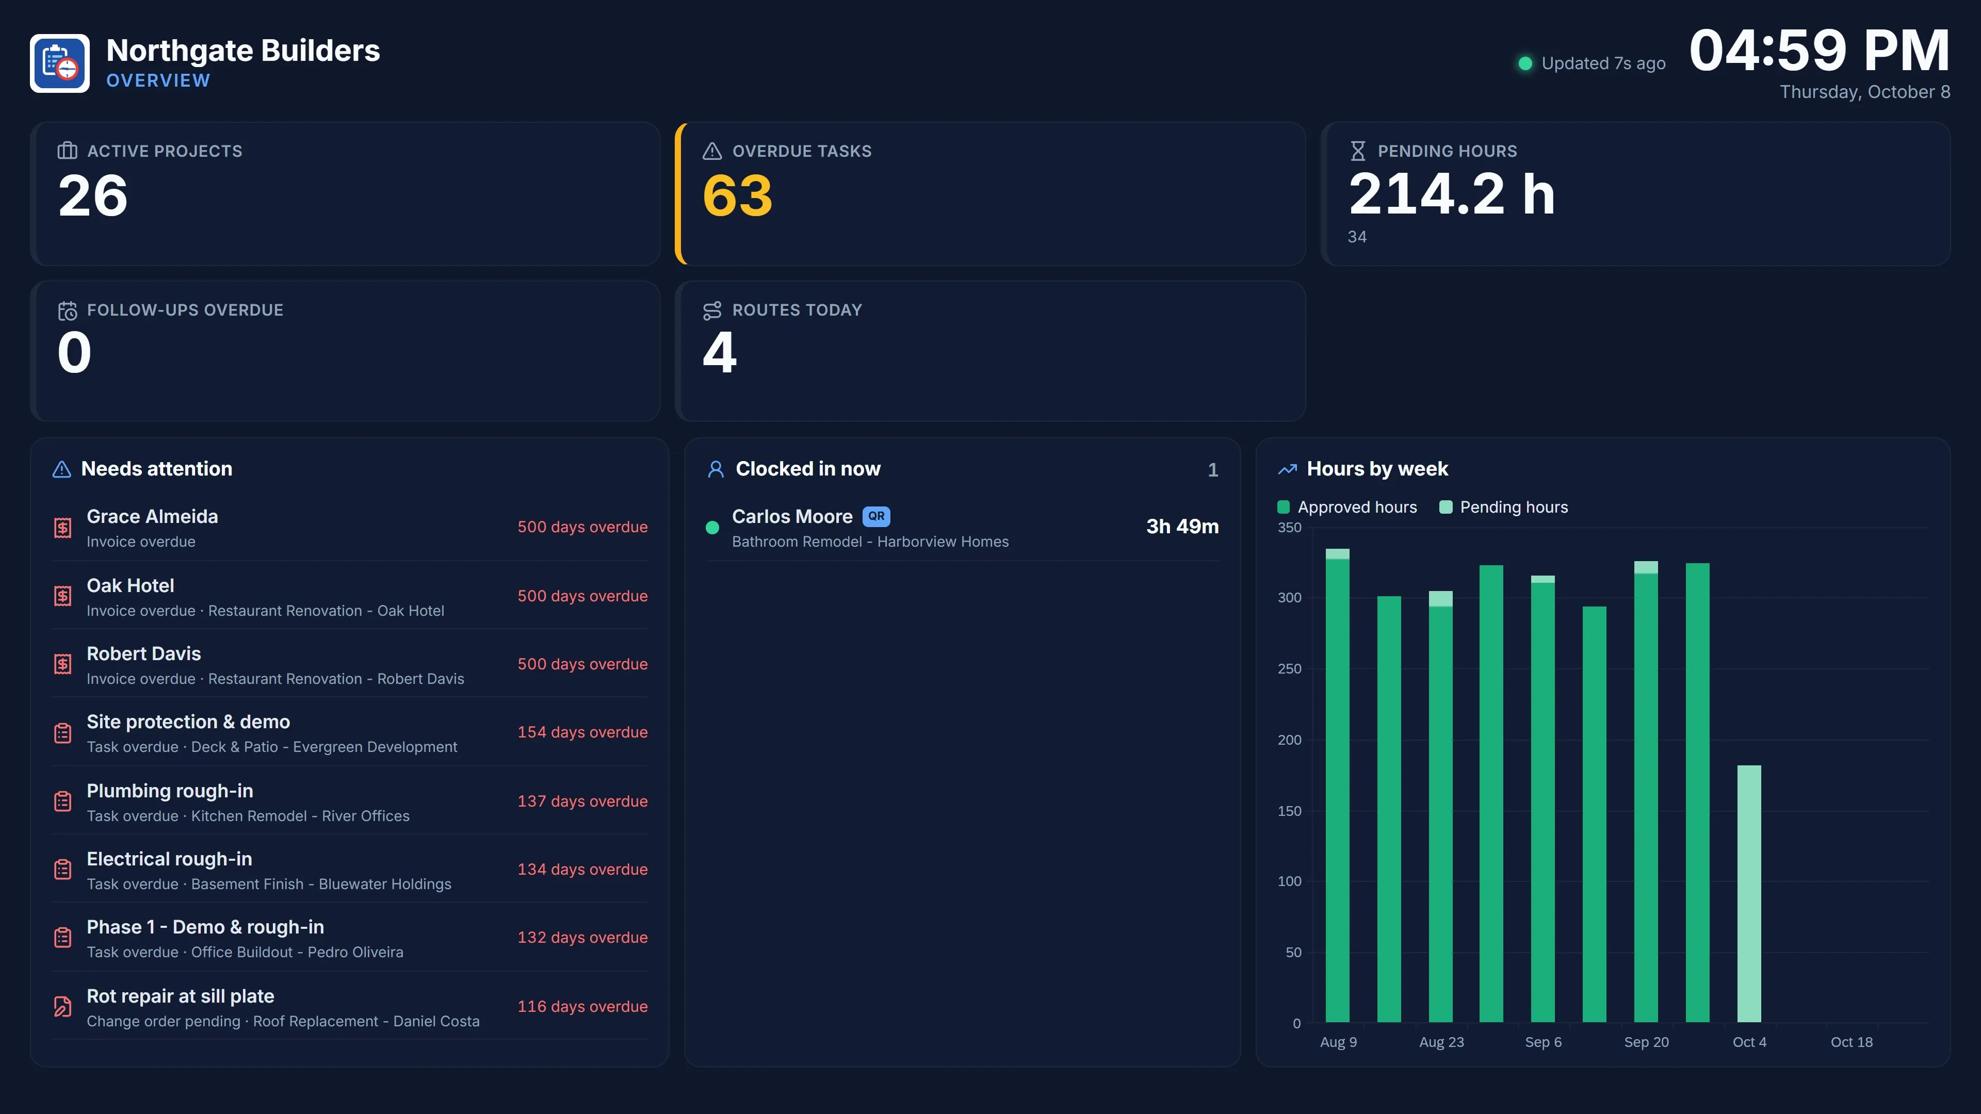Open Site protection & demo task title
Image resolution: width=1981 pixels, height=1114 pixels.
click(x=188, y=721)
